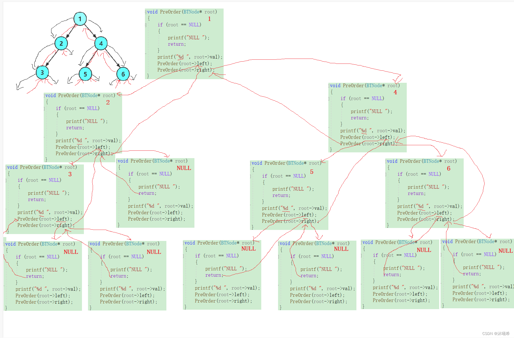Click printf root->val line in frame 4
This screenshot has height=338, width=514.
click(373, 131)
